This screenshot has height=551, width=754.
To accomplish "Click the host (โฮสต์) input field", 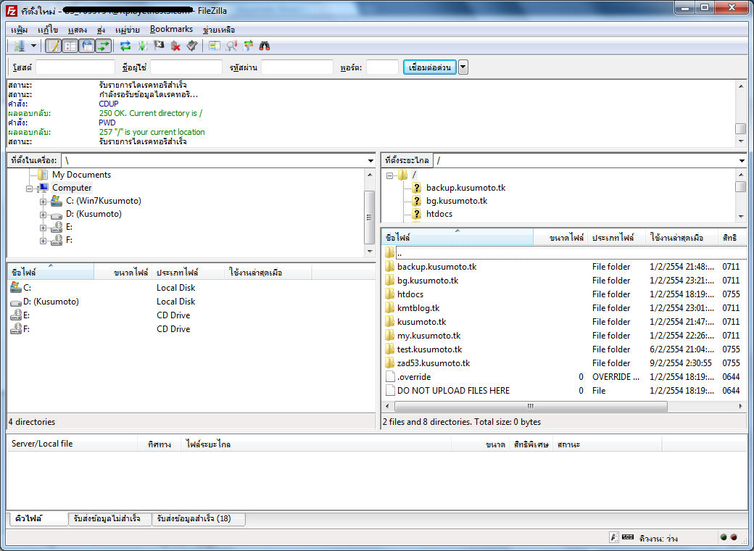I will click(x=75, y=67).
